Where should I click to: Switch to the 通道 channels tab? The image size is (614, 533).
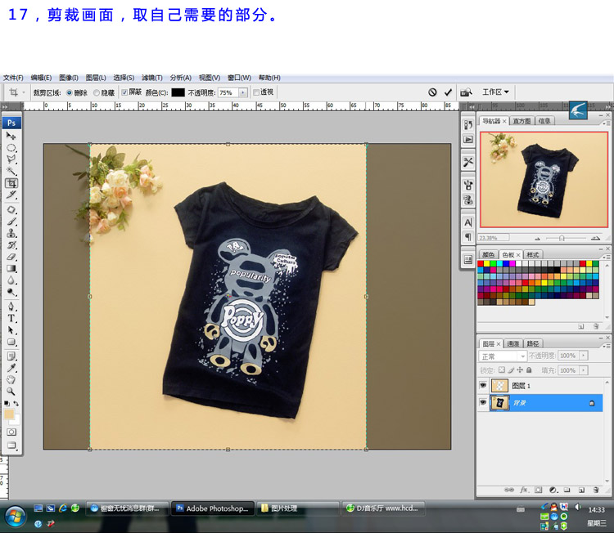(512, 343)
